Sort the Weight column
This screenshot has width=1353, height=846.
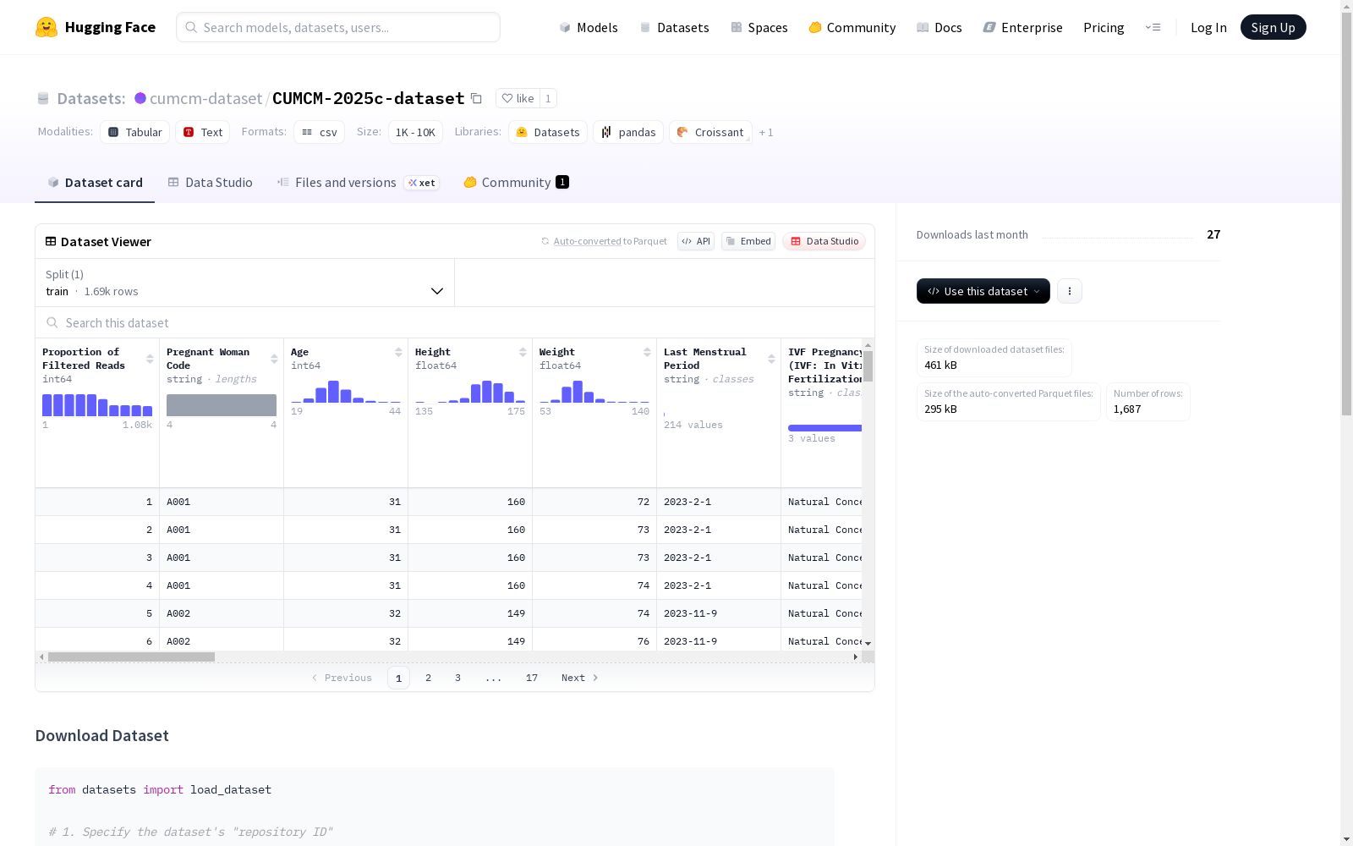[647, 352]
